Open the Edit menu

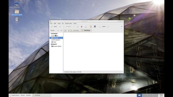[55, 23]
